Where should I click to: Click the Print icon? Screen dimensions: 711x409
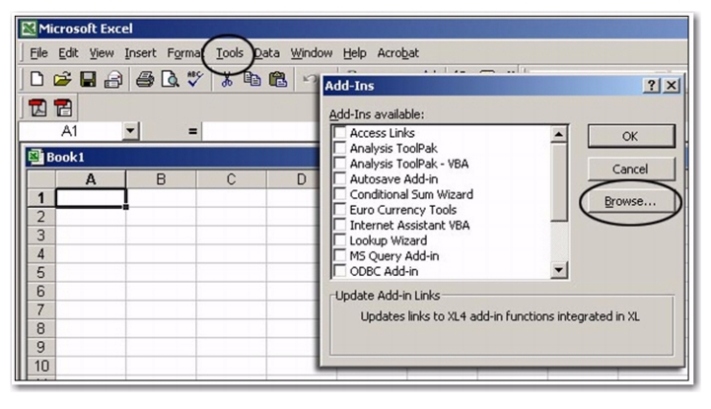pyautogui.click(x=145, y=79)
